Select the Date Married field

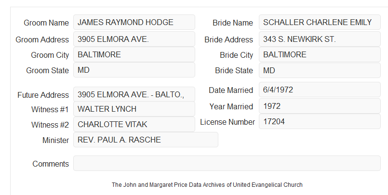[320, 90]
